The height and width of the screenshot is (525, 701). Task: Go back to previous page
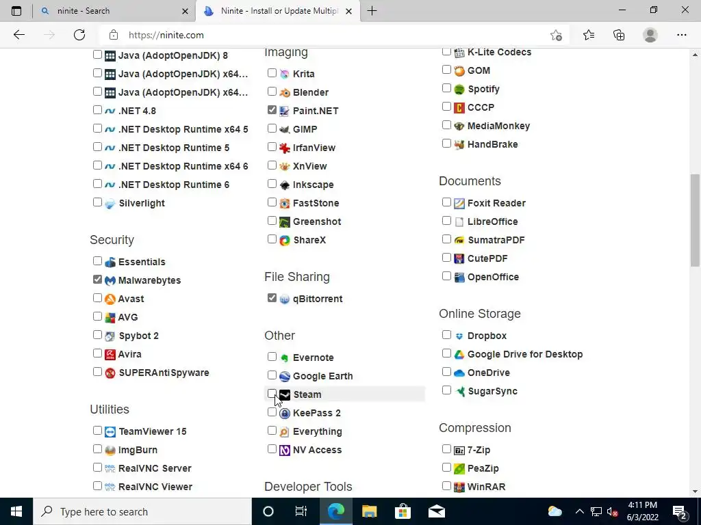[x=18, y=35]
